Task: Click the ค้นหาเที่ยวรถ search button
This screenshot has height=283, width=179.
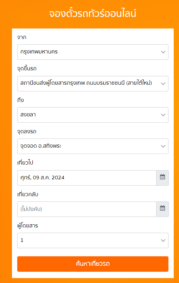Action: [92, 264]
